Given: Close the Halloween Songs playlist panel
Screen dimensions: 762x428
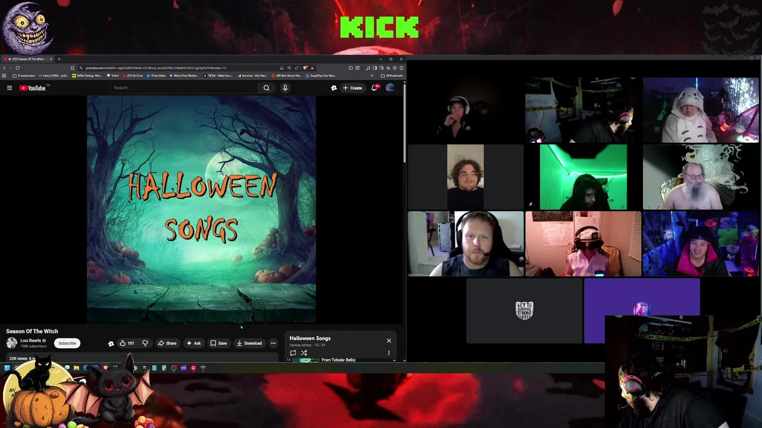Looking at the screenshot, I should 389,341.
